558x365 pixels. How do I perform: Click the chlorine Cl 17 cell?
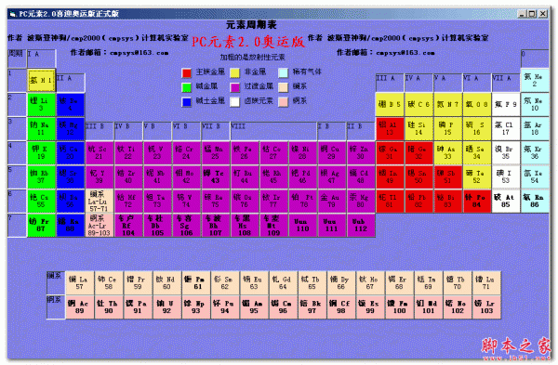[x=506, y=129]
